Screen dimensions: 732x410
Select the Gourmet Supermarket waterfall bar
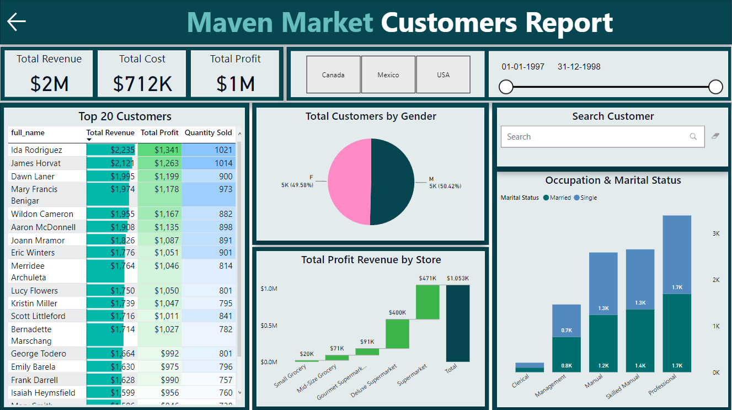coord(367,352)
